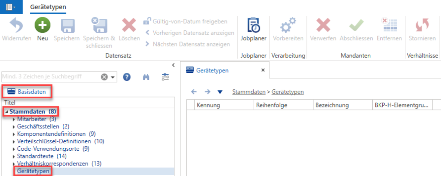Navigate back with the left arrow

pyautogui.click(x=194, y=92)
